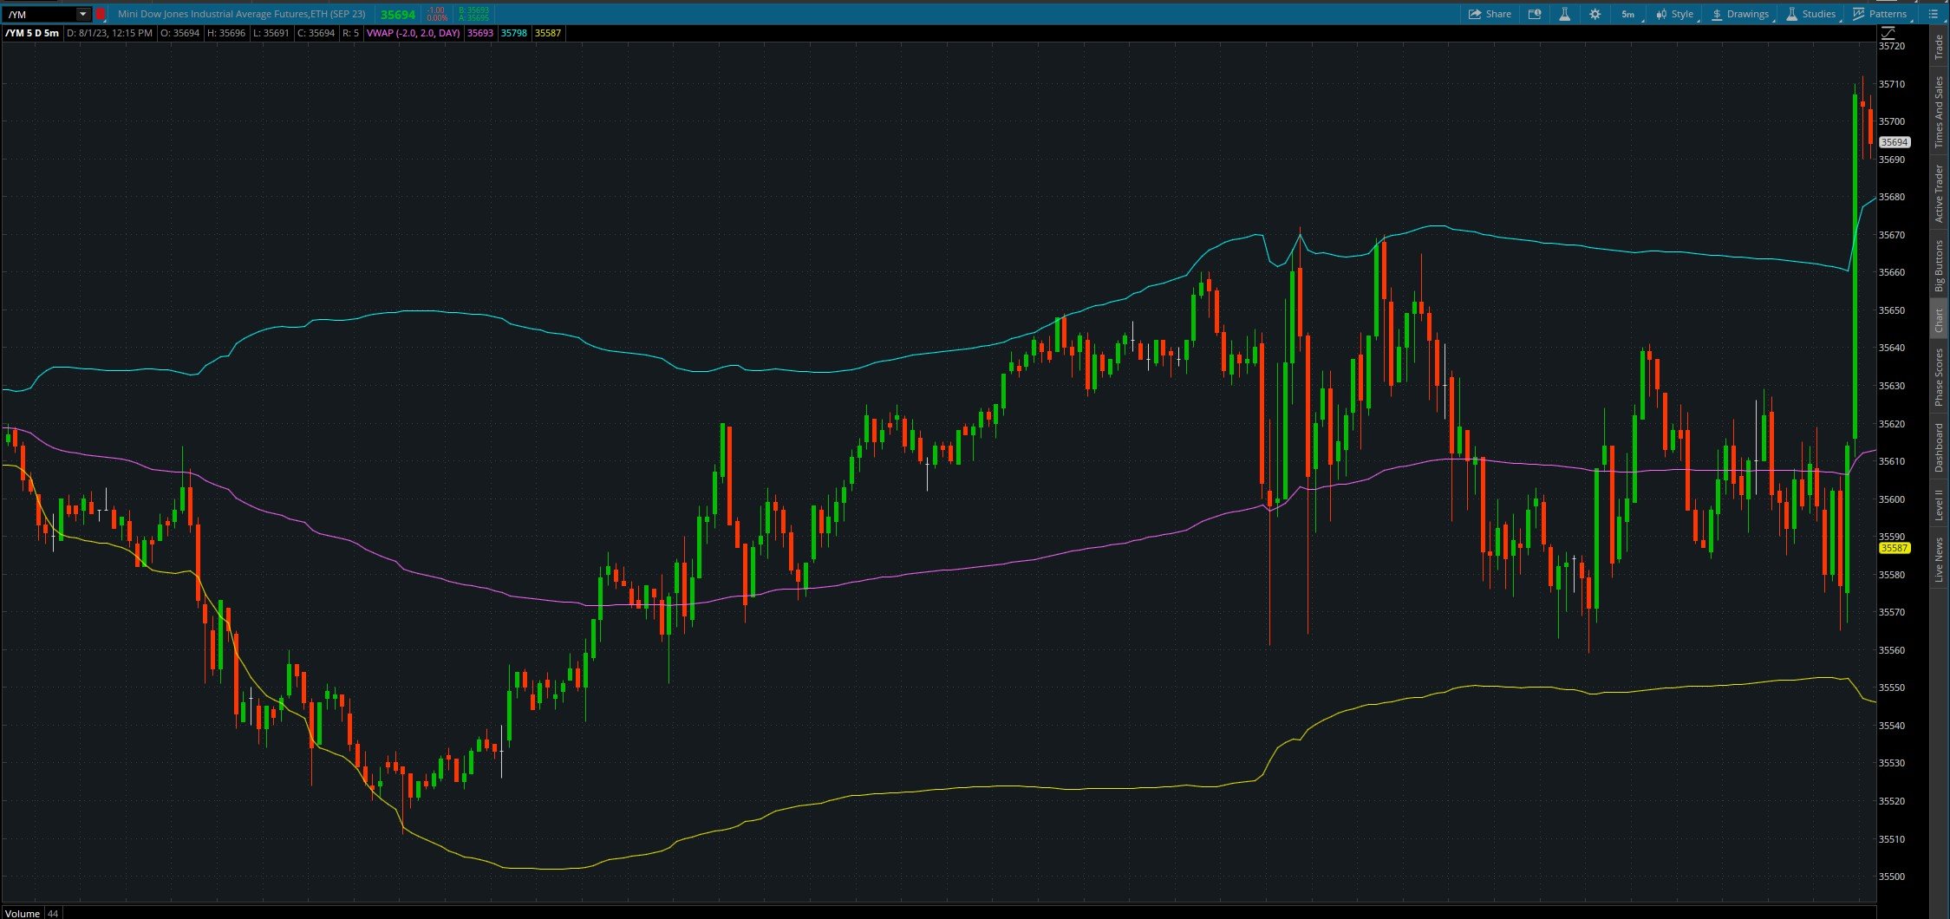Open the Live News side tab
Screen dimensions: 1950x919
tap(1940, 560)
